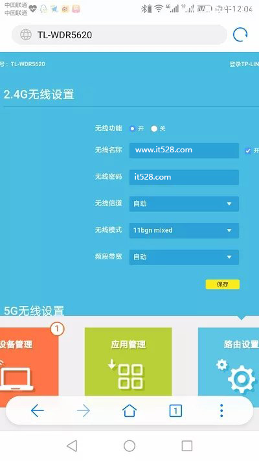Tap the gears icon in 路由设置
The image size is (259, 461).
click(x=236, y=376)
